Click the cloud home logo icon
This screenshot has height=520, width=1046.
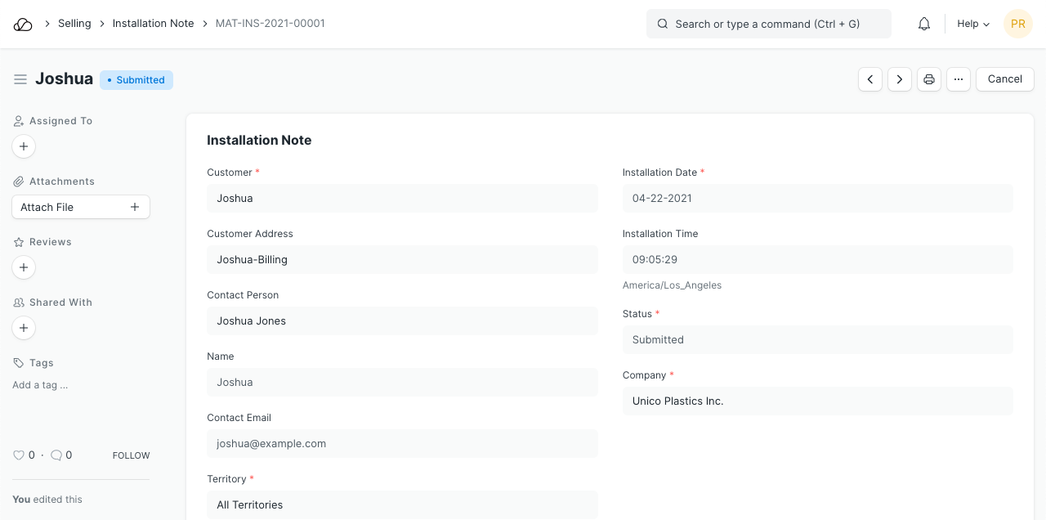coord(23,25)
